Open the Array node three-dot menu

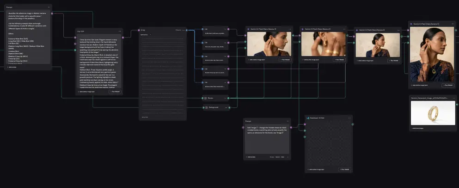coord(184,30)
